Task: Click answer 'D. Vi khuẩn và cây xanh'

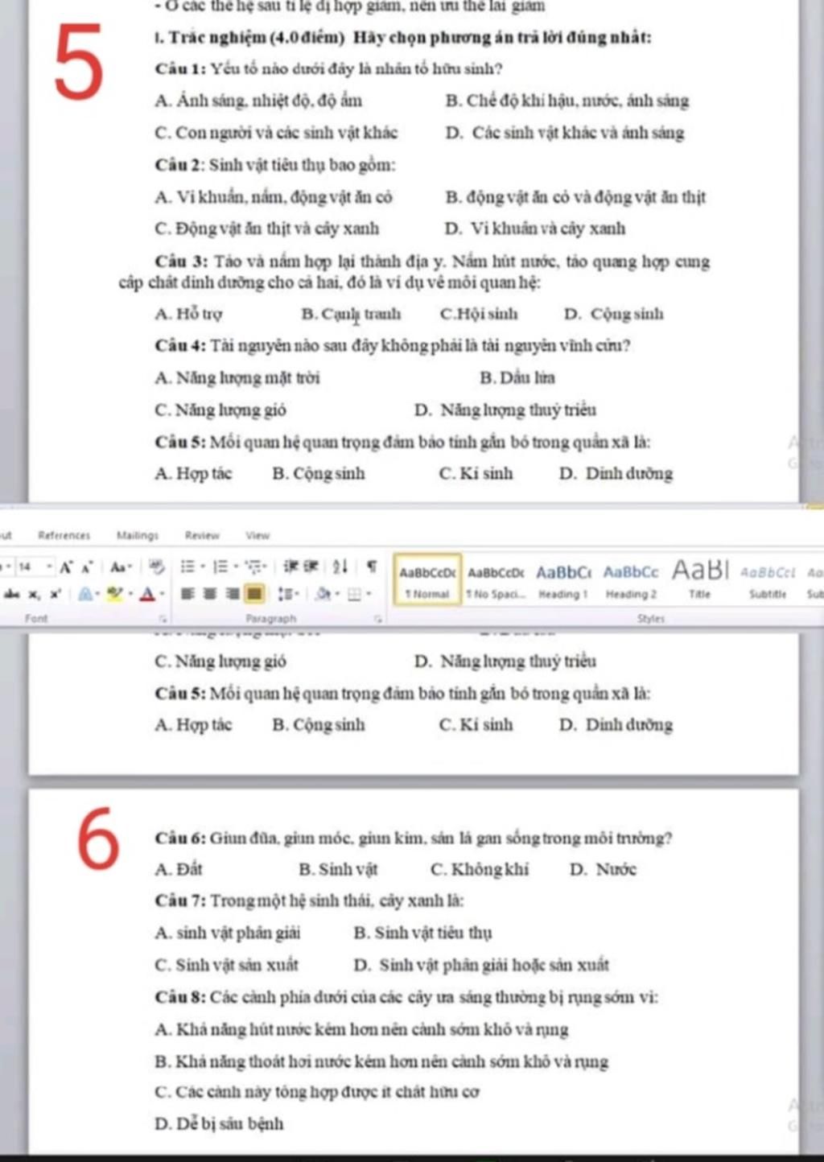Action: pos(535,229)
